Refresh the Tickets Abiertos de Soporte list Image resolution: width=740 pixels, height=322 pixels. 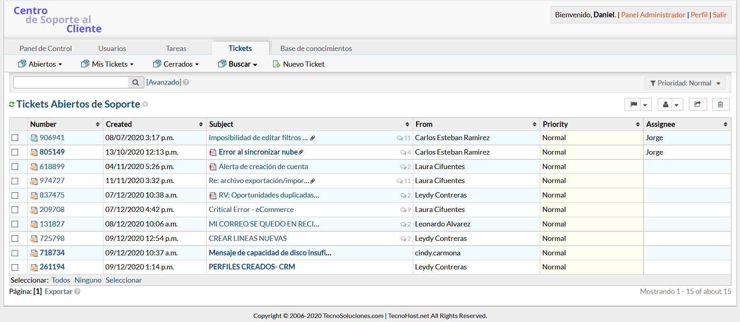click(x=12, y=104)
